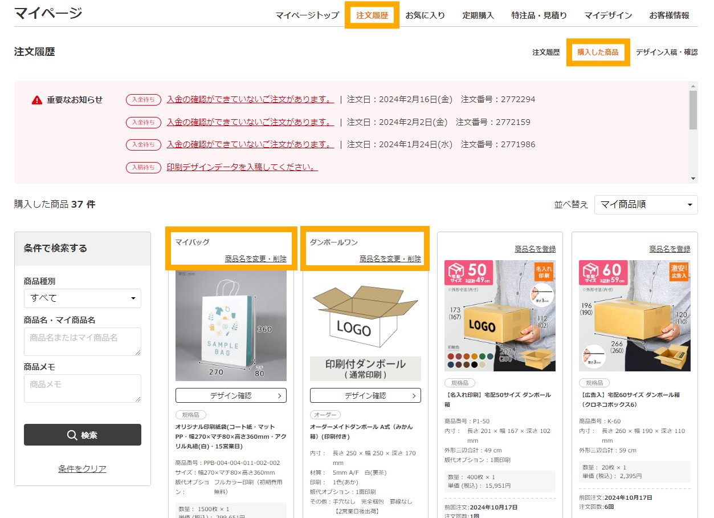Click 商品名を変更・削除 for マイバッグ
The width and height of the screenshot is (714, 518).
point(256,259)
